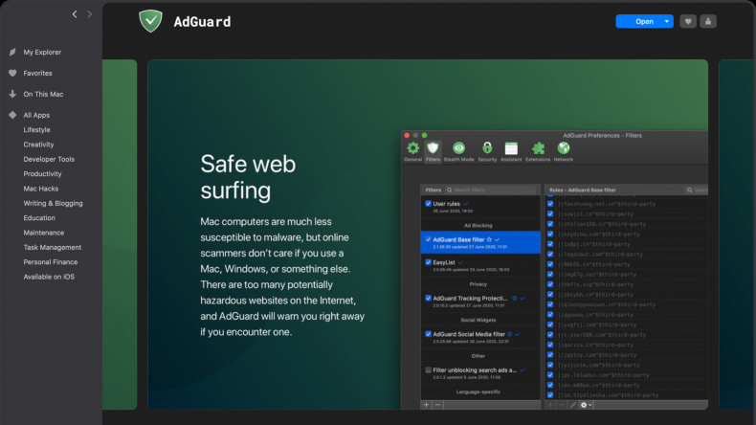Image resolution: width=756 pixels, height=425 pixels.
Task: Toggle the EasyList checkbox
Action: point(428,262)
